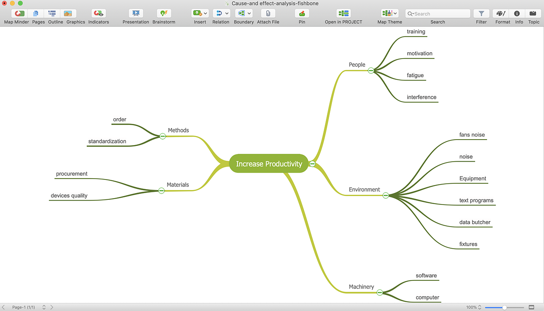
Task: Open the Insert dropdown menu
Action: [206, 14]
